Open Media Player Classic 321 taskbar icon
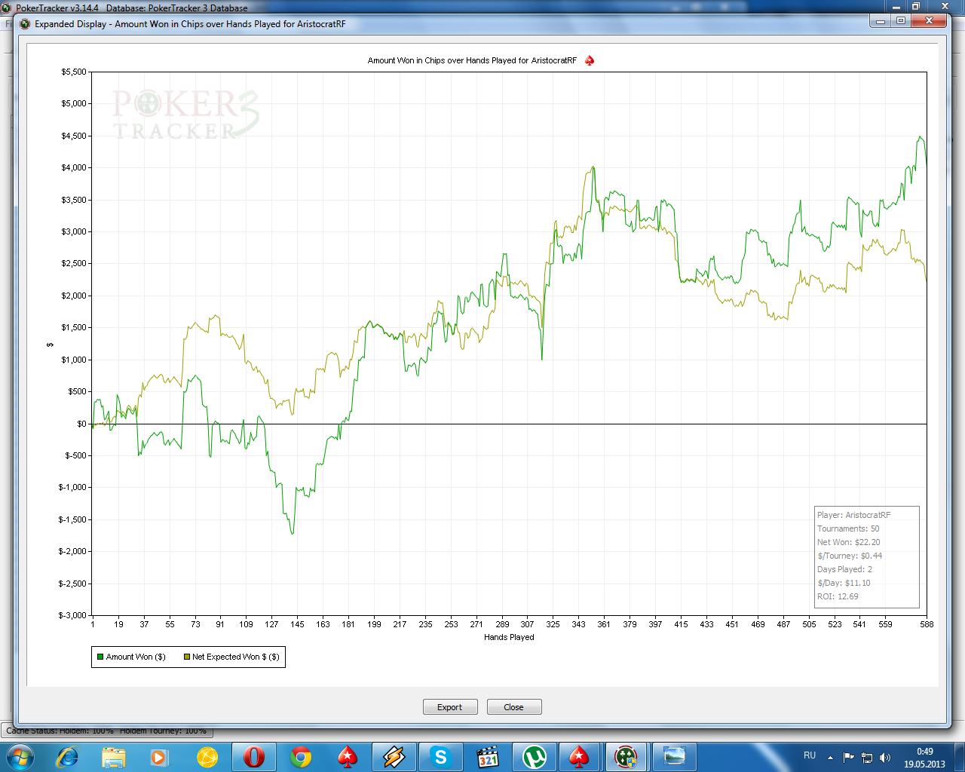965x772 pixels. click(488, 757)
